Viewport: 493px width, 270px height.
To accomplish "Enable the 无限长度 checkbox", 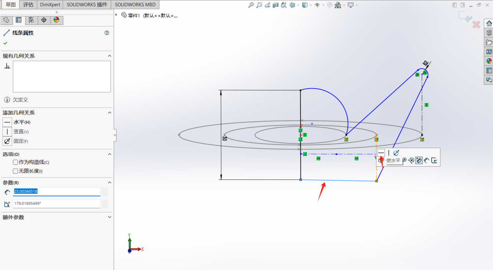I will [x=16, y=171].
